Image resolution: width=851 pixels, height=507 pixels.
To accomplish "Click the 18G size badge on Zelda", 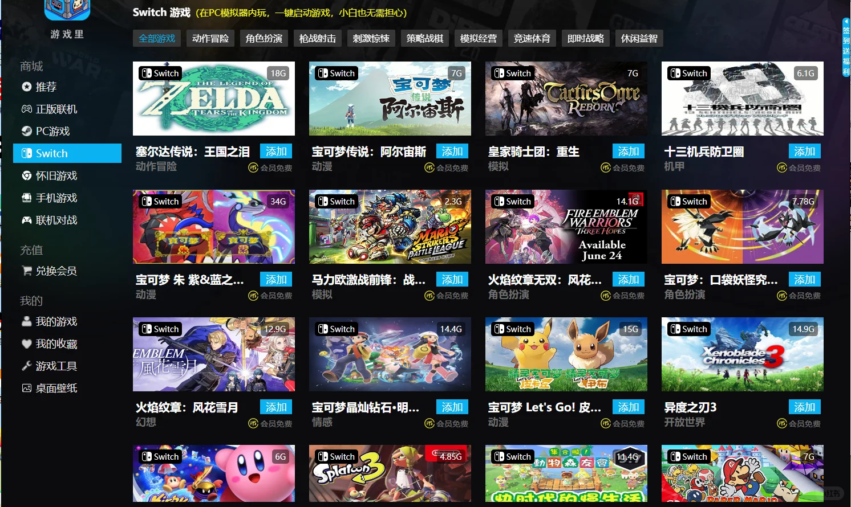I will [278, 73].
